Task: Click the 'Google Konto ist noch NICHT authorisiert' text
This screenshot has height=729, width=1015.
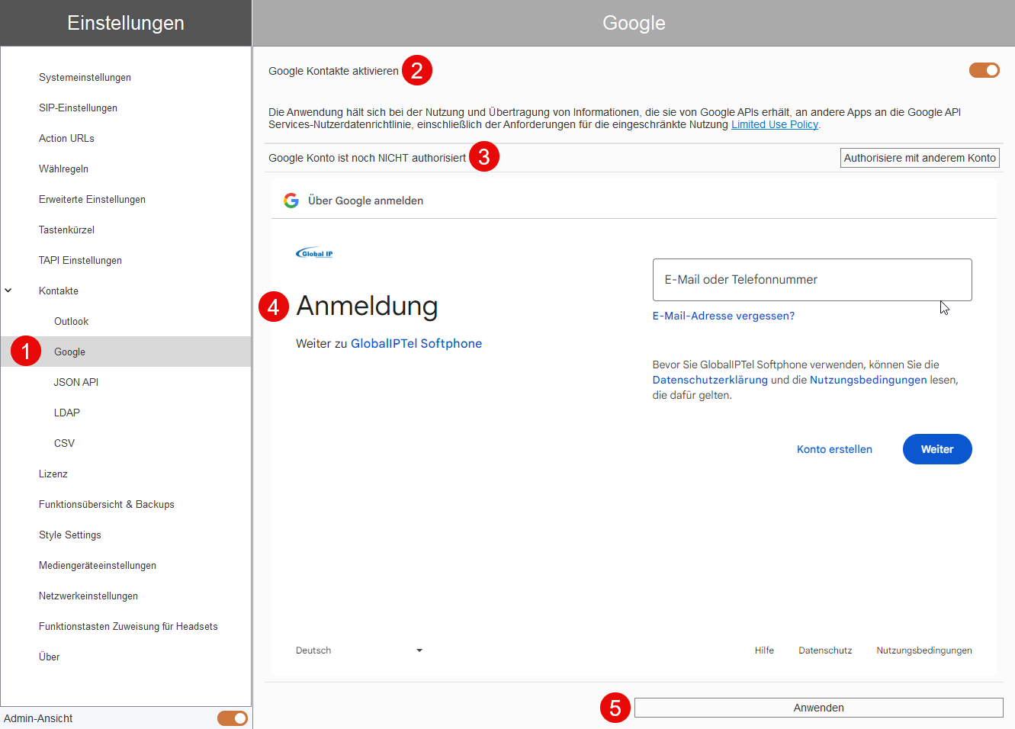Action: click(x=367, y=158)
